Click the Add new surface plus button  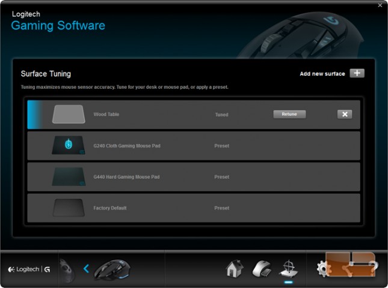(x=357, y=73)
